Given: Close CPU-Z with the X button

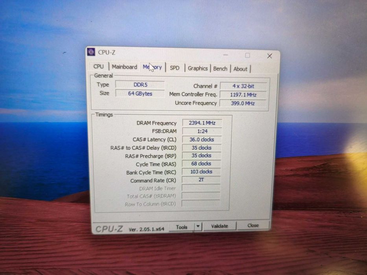Looking at the screenshot, I should [x=269, y=56].
